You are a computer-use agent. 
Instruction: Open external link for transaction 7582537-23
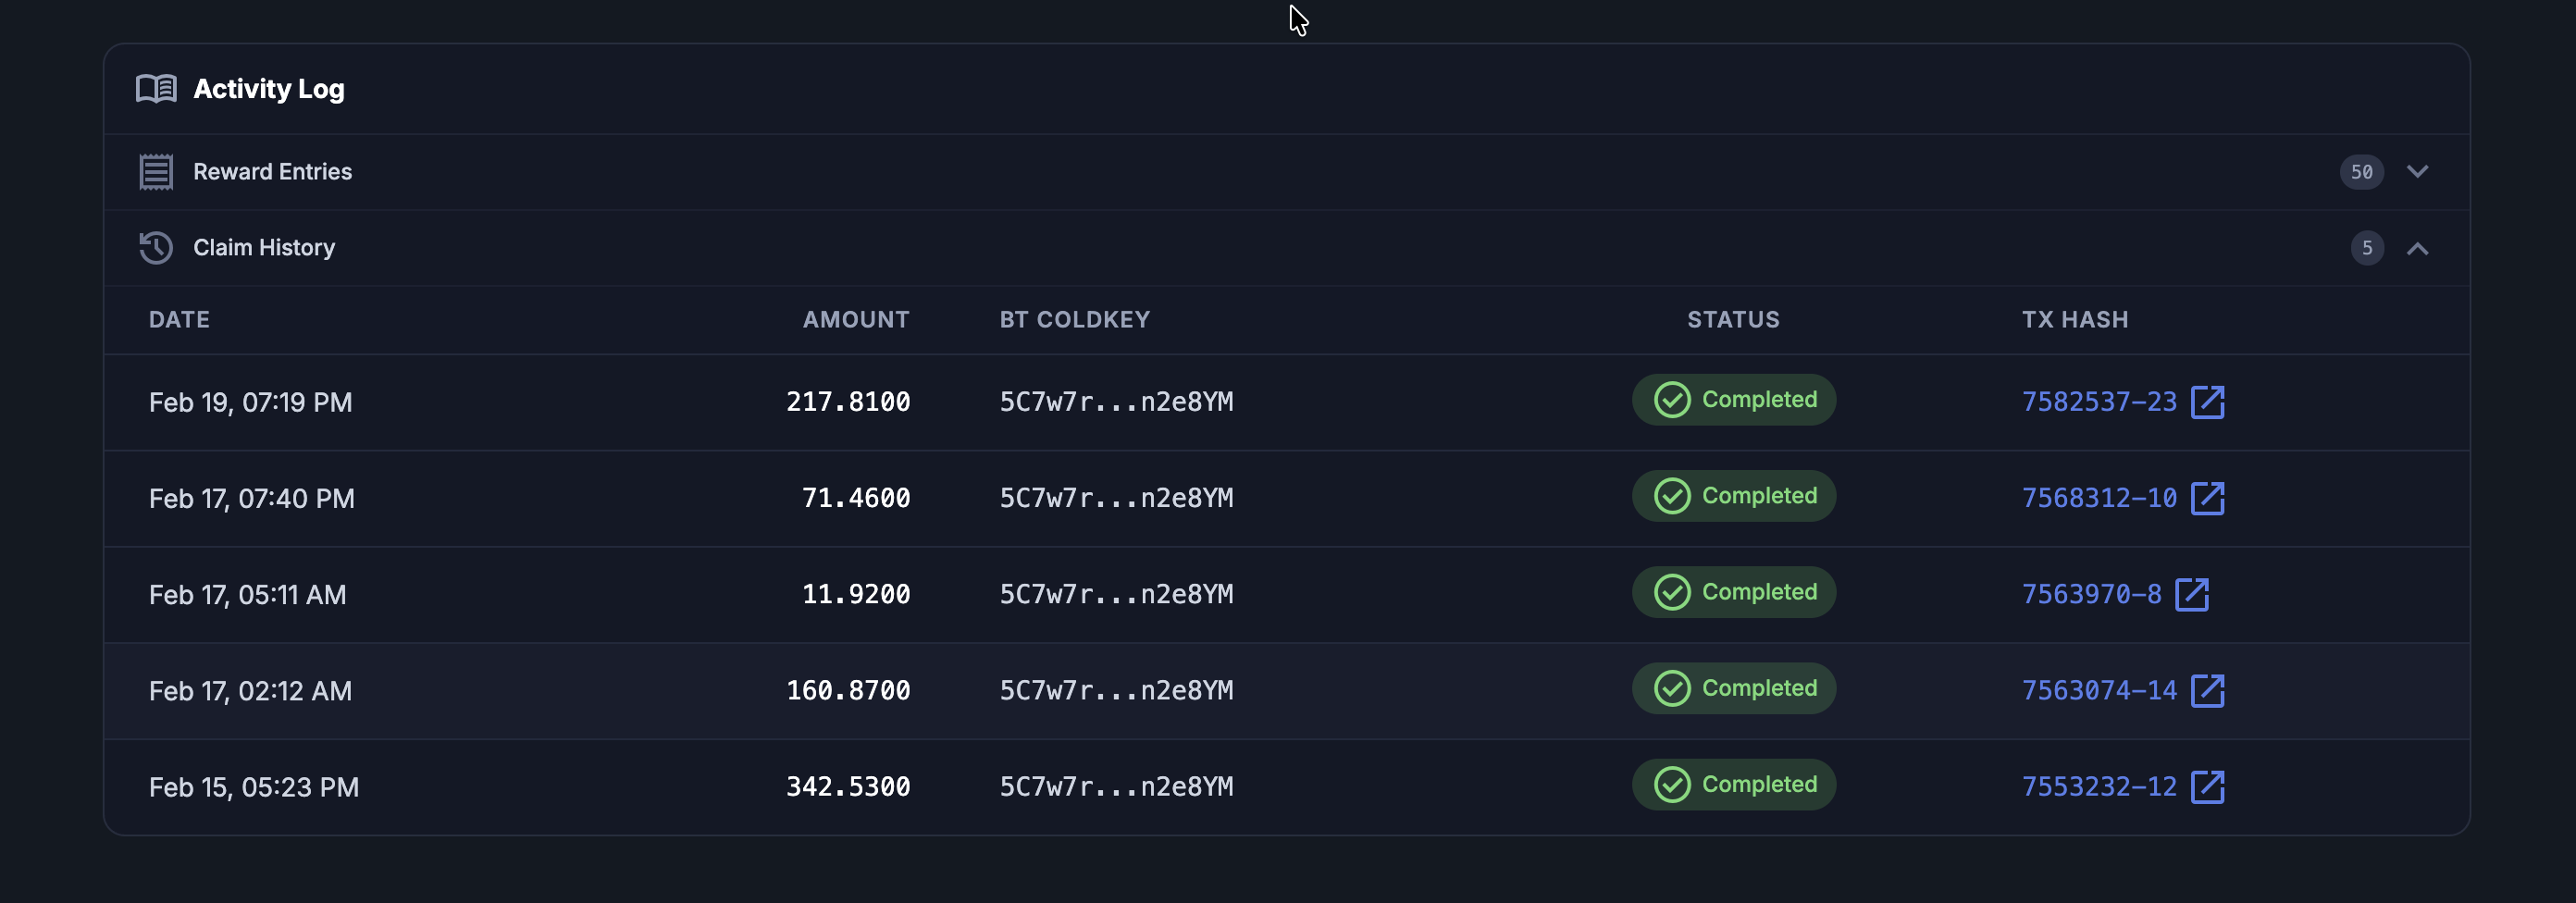(x=2210, y=402)
